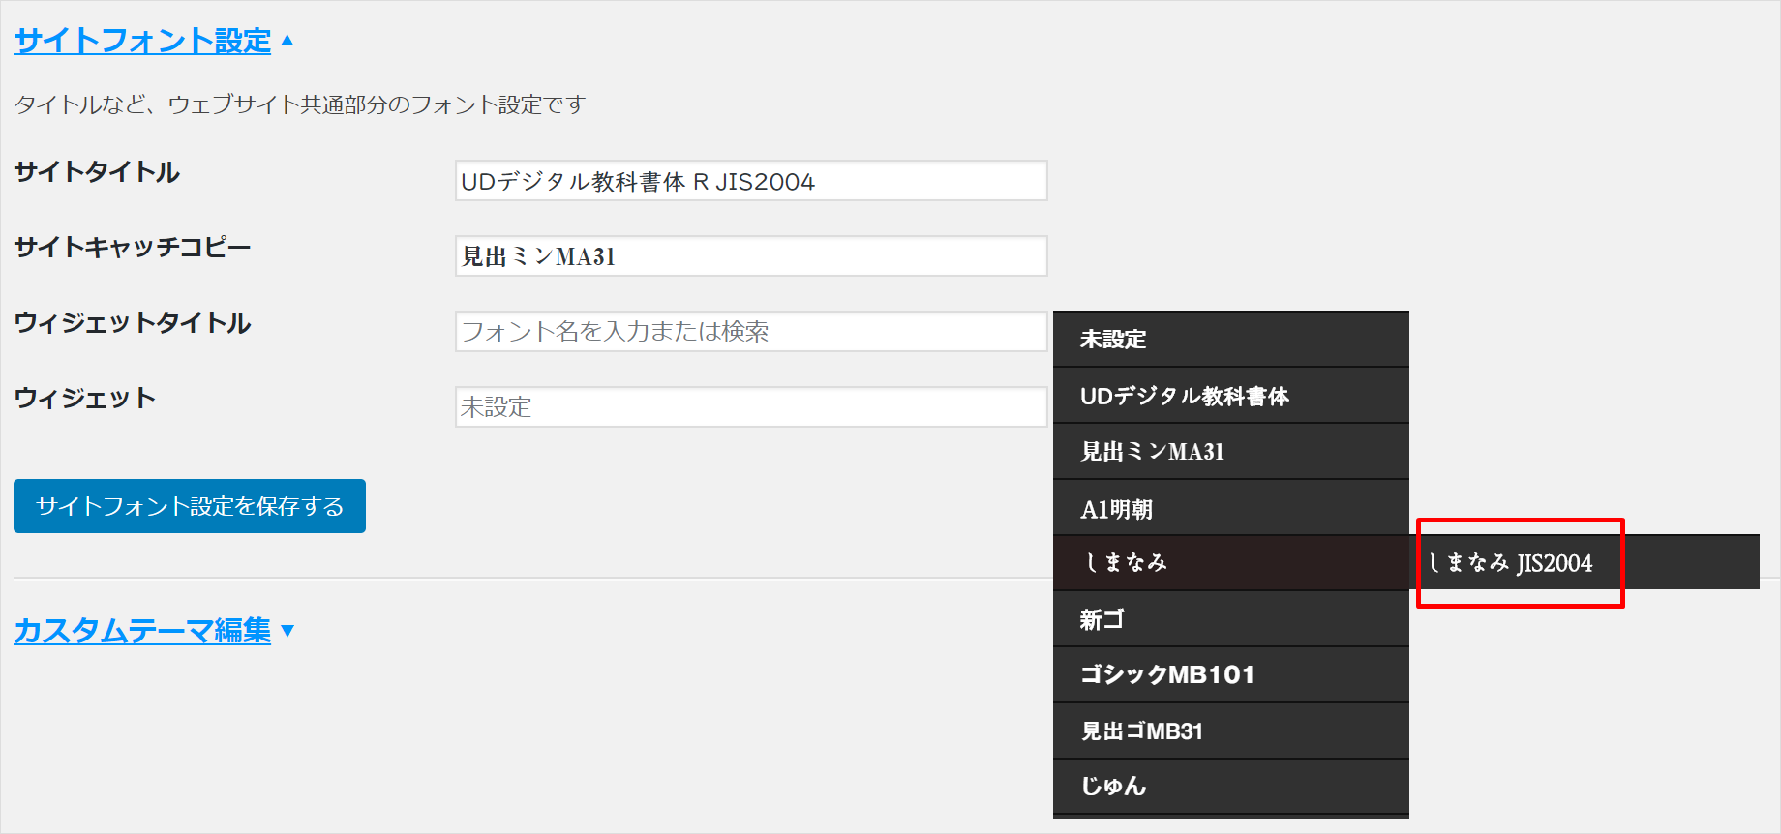Select 見出ミンMA31 in the font menu
Viewport: 1781px width, 834px height.
1230,452
